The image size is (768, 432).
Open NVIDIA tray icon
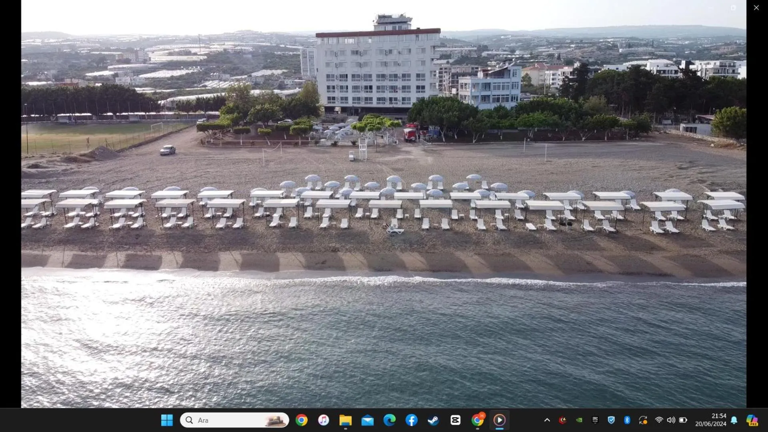click(579, 420)
